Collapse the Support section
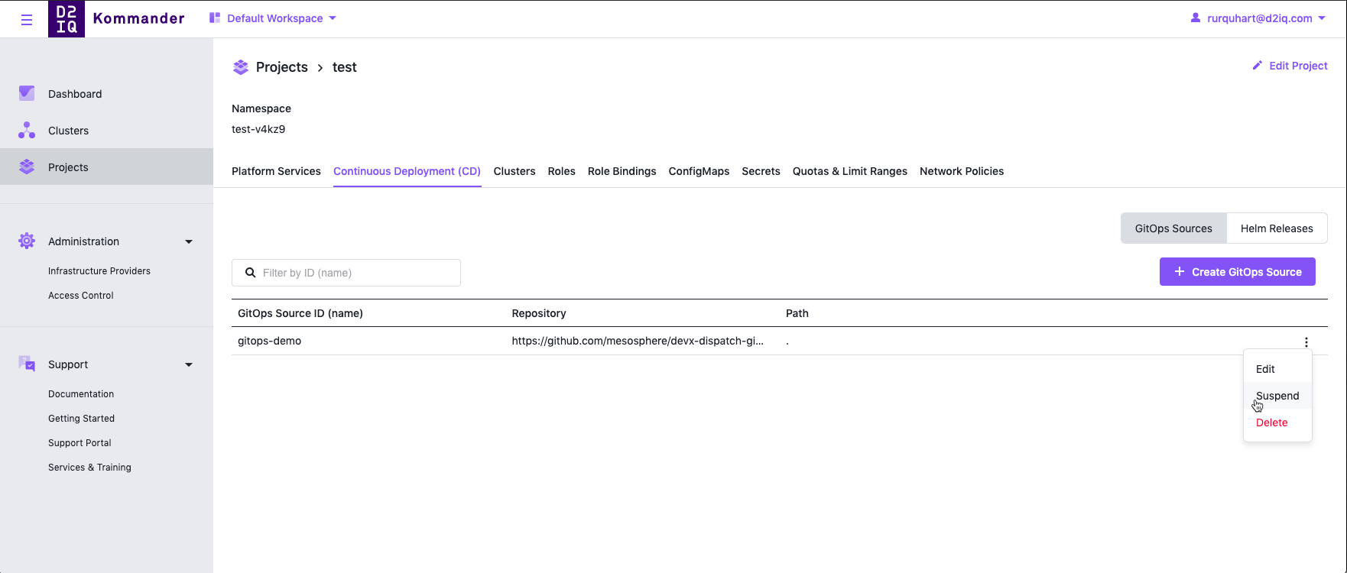Viewport: 1347px width, 573px height. [189, 364]
